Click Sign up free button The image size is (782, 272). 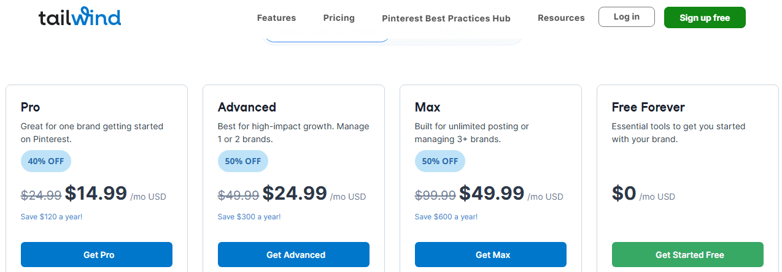pos(705,18)
